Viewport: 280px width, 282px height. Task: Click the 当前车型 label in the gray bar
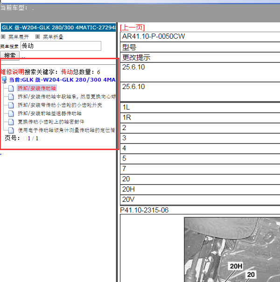[x=14, y=8]
